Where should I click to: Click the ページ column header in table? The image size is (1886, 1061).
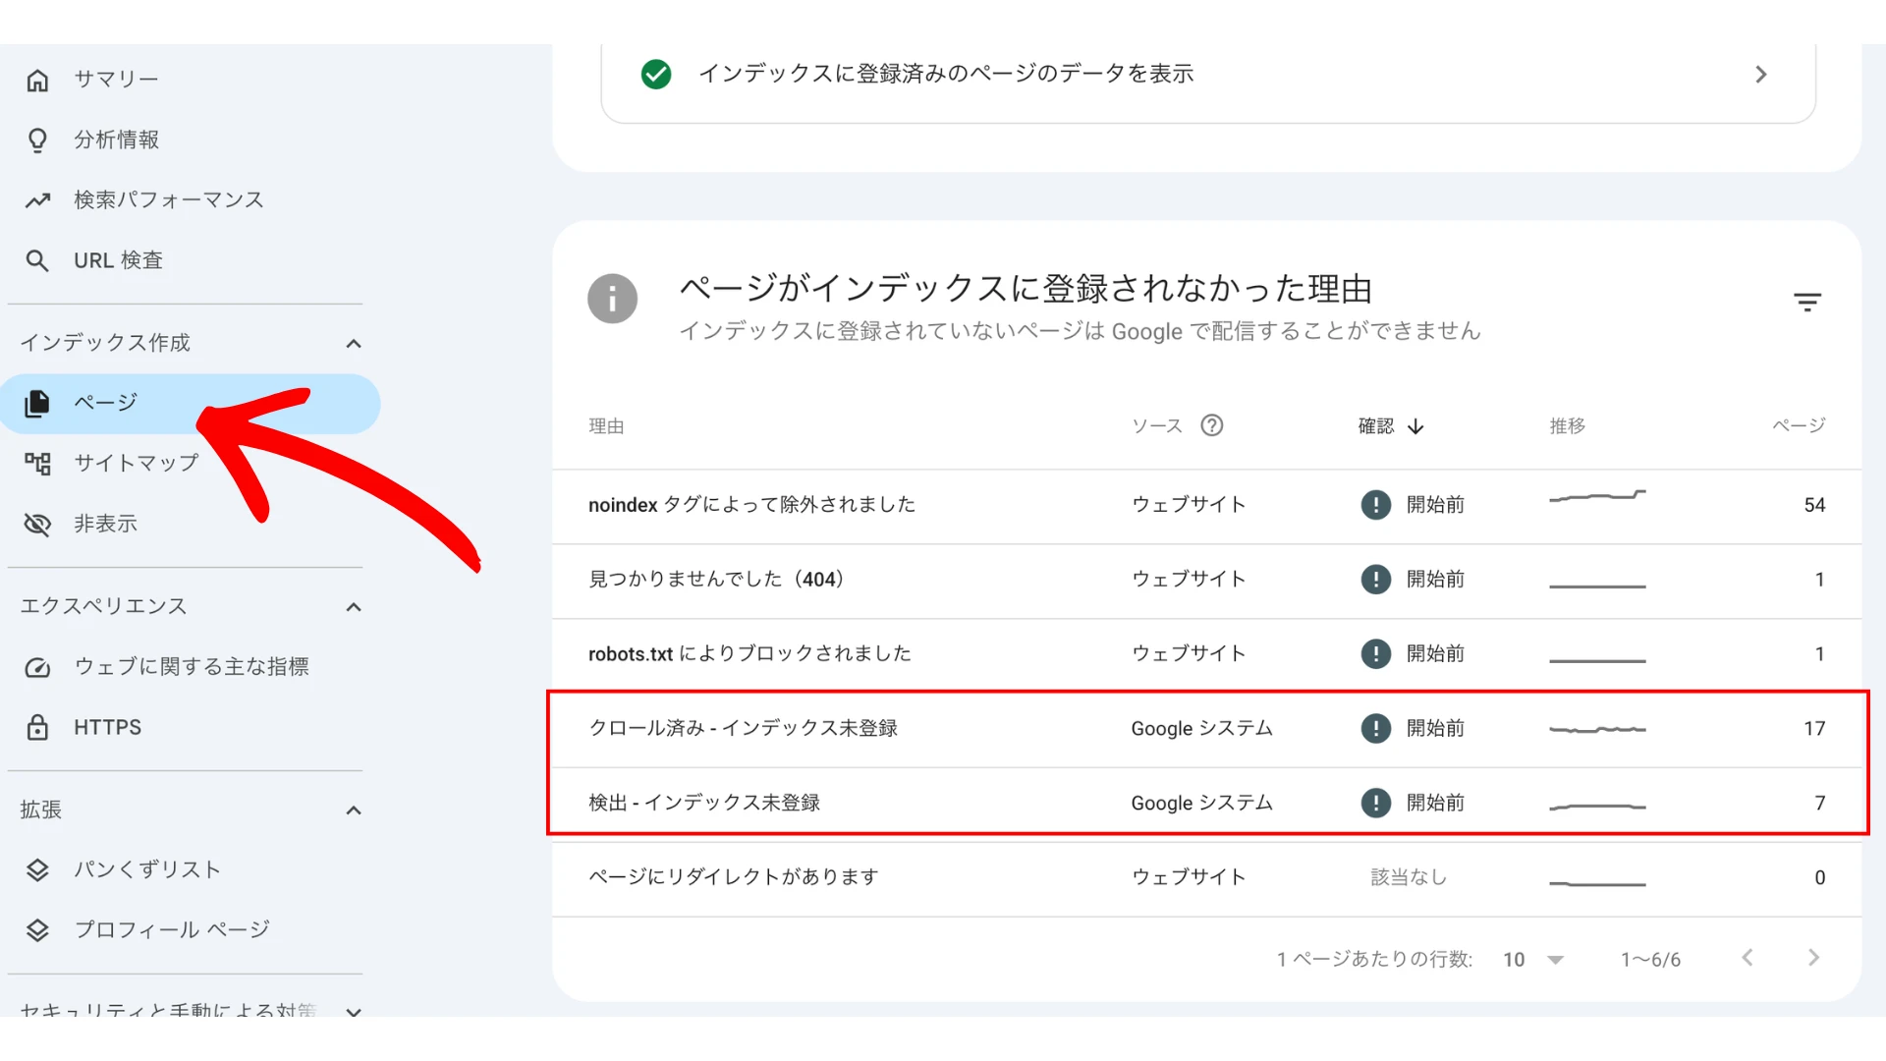(1799, 426)
